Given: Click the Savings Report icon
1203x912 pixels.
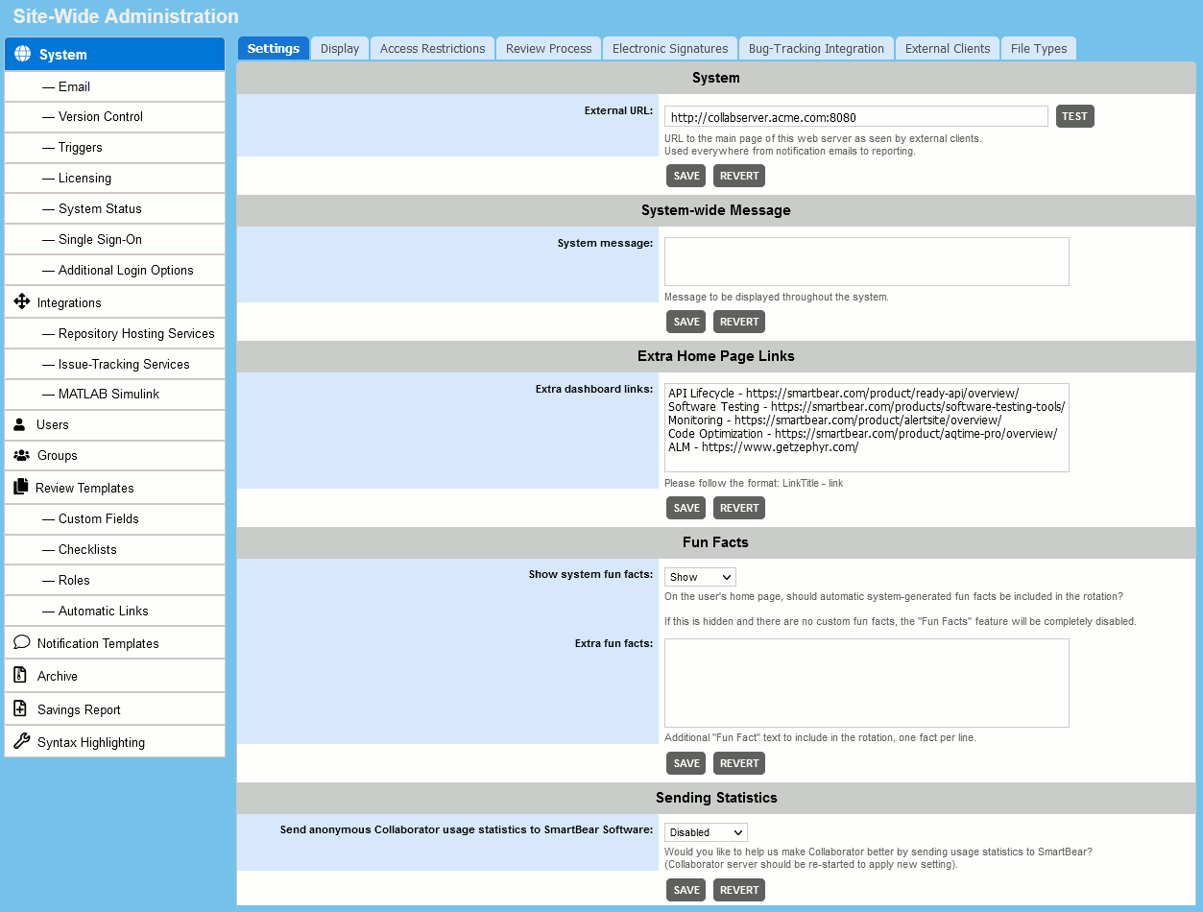Looking at the screenshot, I should click(21, 708).
